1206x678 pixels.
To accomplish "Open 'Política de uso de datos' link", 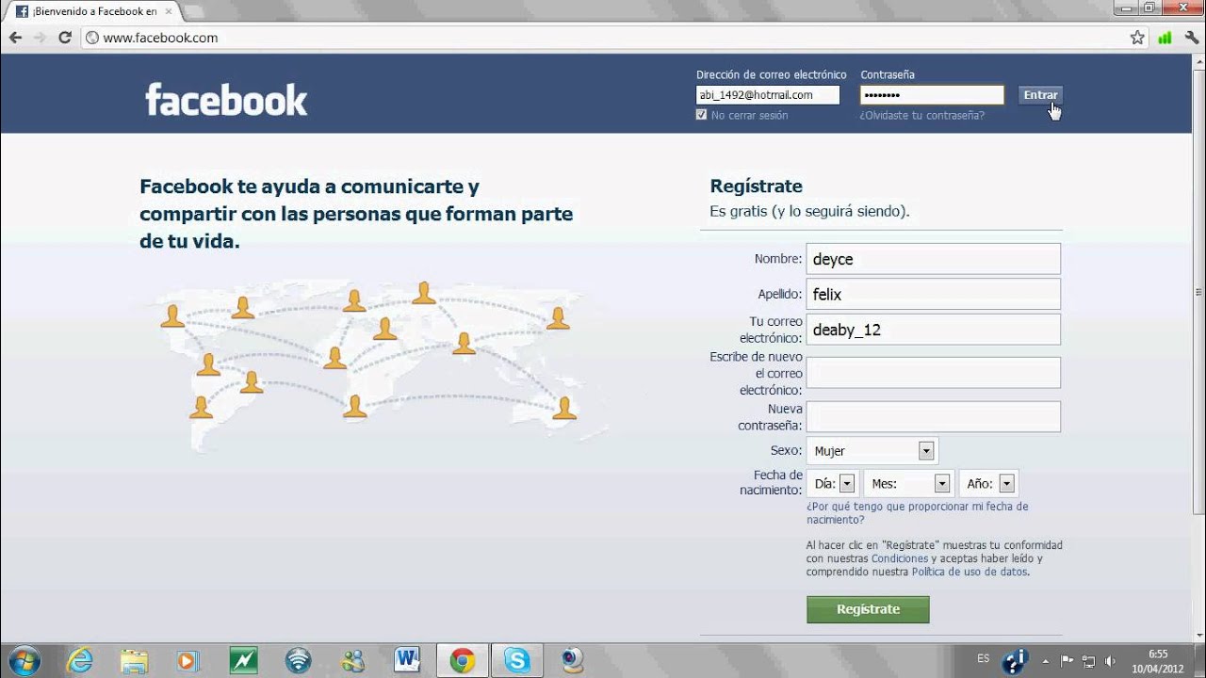I will [x=970, y=572].
